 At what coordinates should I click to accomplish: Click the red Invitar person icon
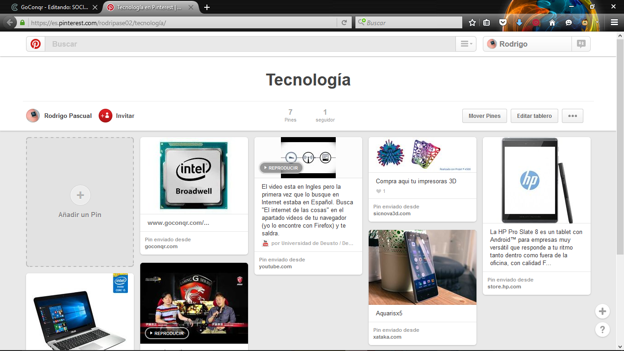tap(106, 116)
